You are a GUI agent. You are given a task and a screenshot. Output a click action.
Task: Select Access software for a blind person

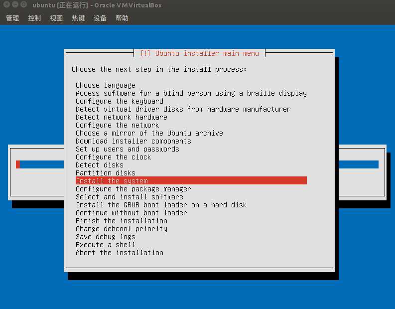pos(191,93)
